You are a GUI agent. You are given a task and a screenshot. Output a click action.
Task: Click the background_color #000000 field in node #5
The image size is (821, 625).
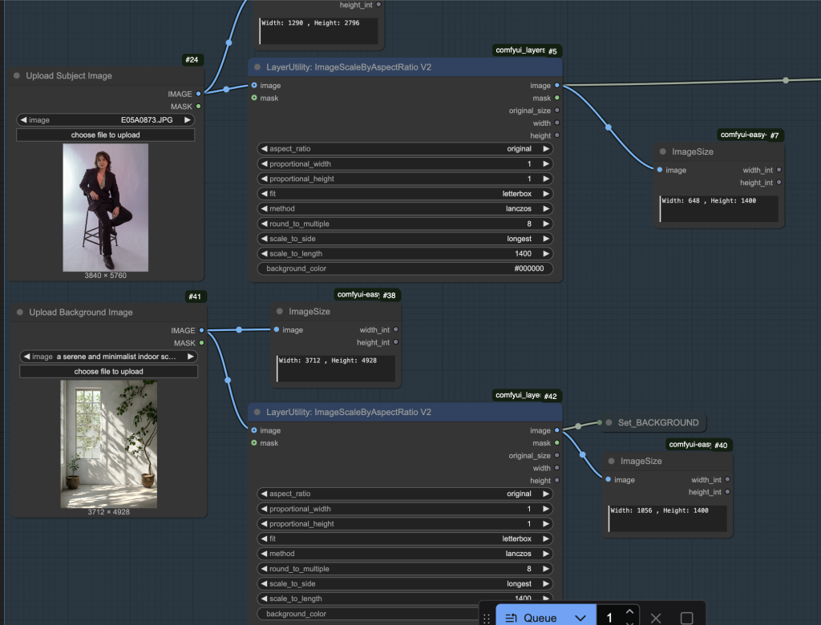(405, 268)
